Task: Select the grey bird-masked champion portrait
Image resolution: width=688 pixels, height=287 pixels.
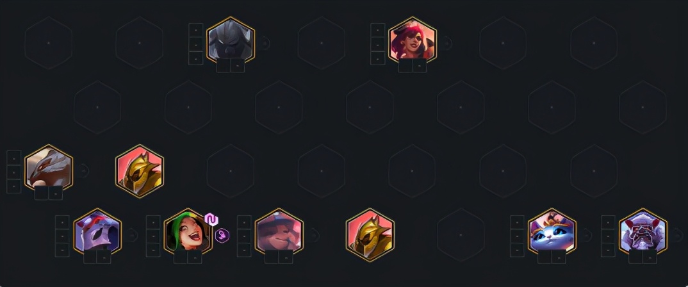Action: coord(49,168)
